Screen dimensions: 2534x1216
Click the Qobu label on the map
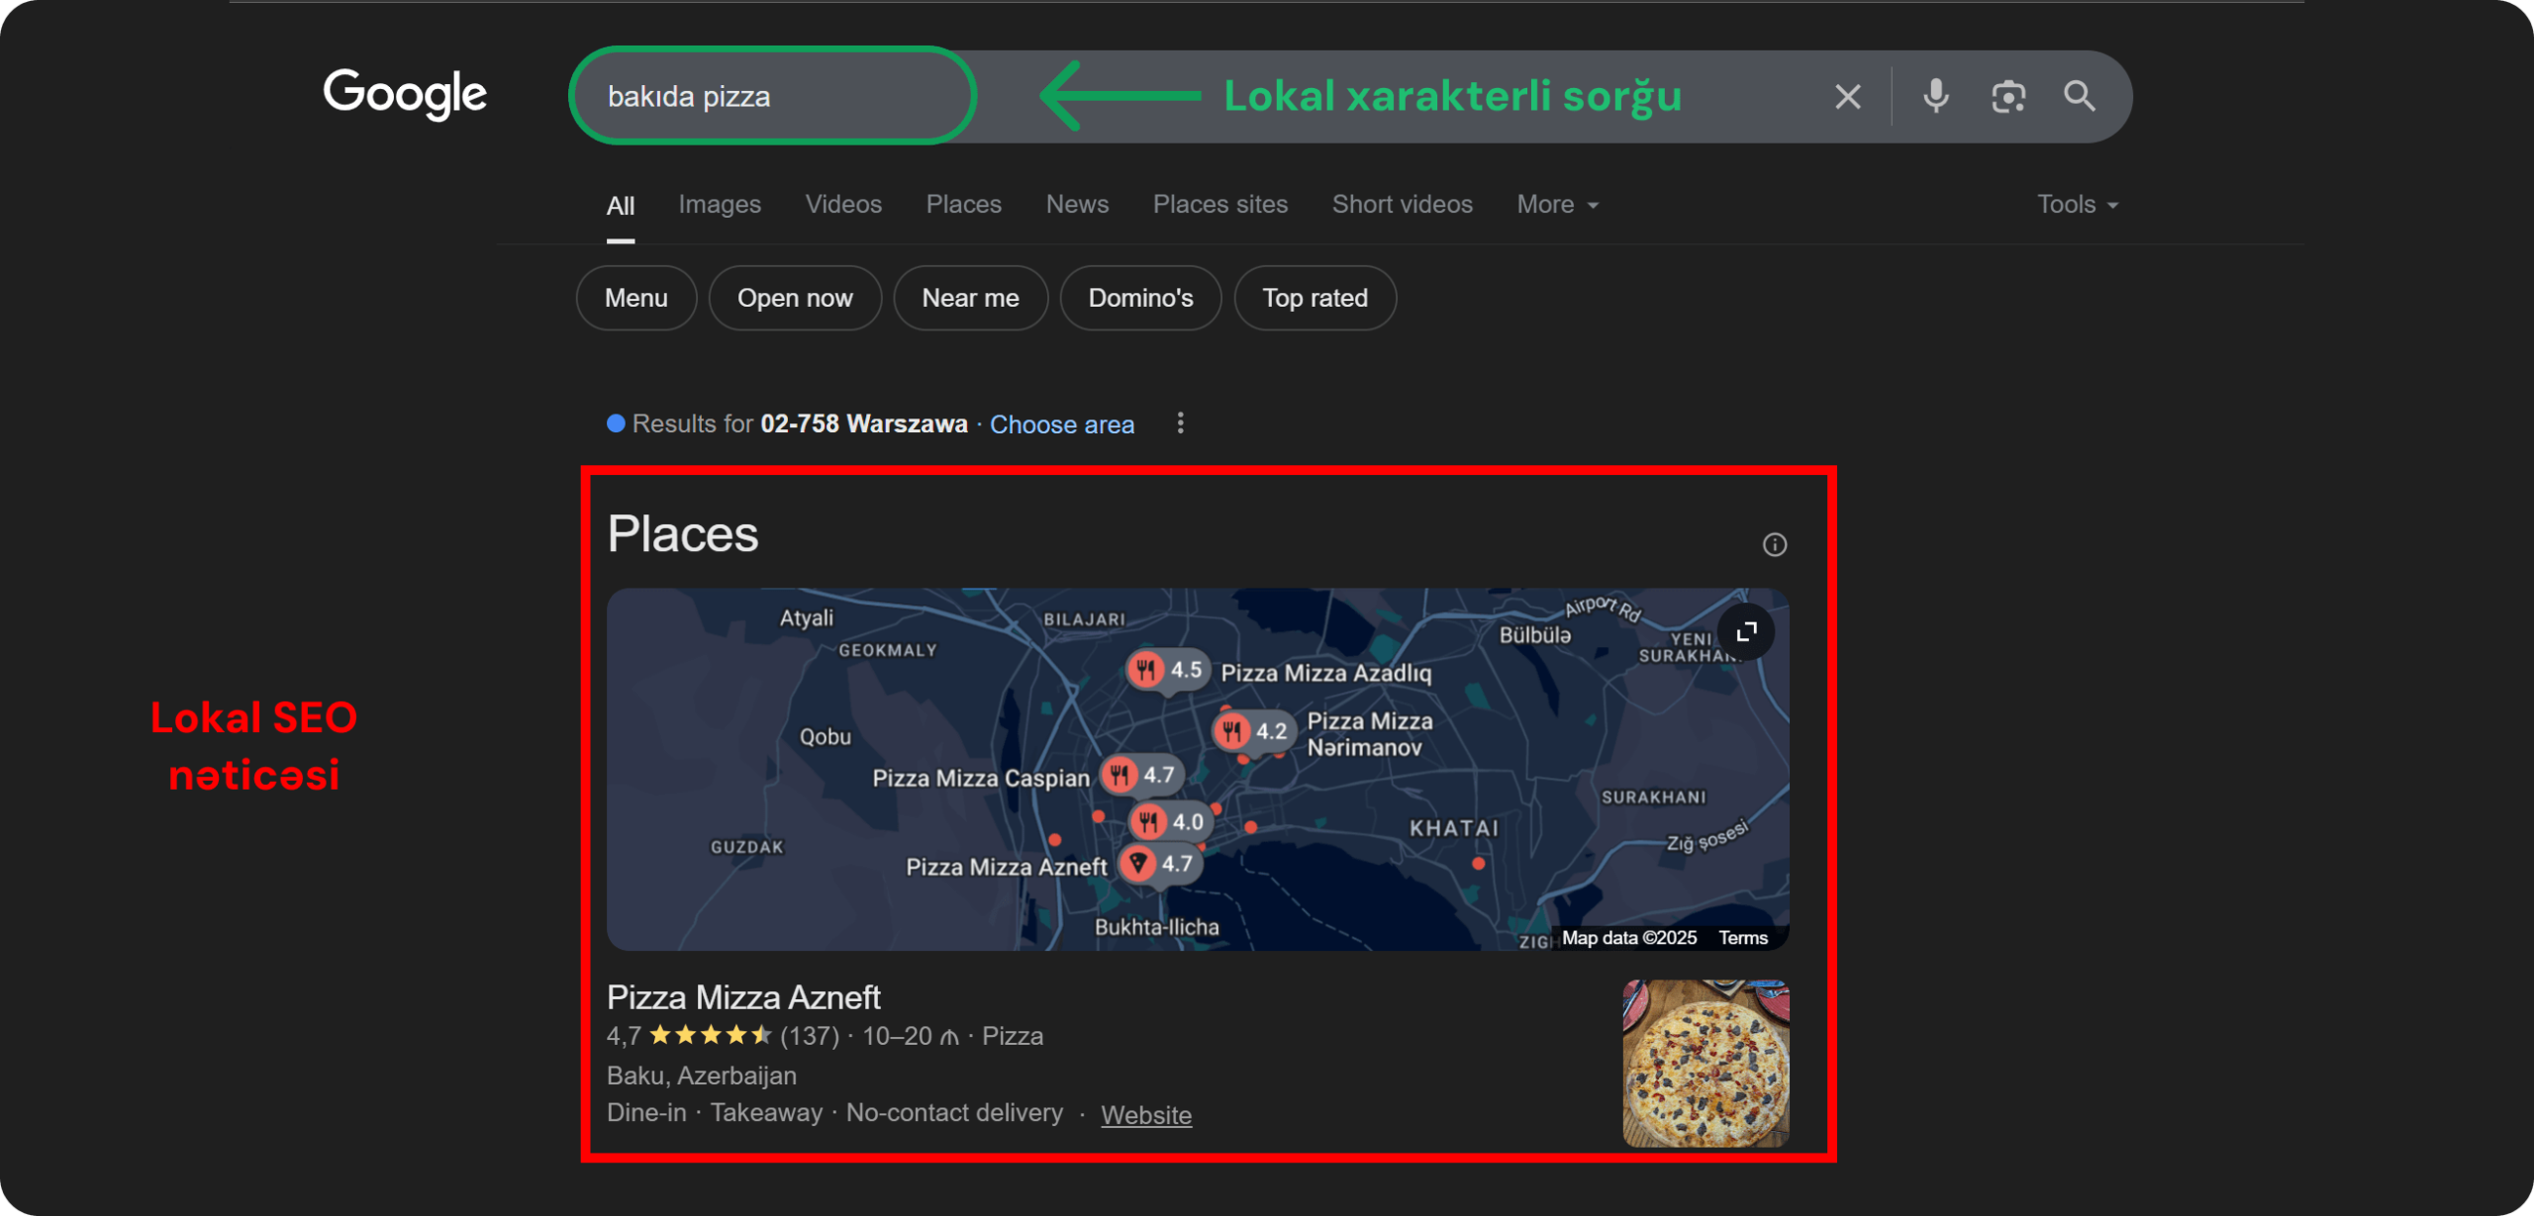pos(826,737)
